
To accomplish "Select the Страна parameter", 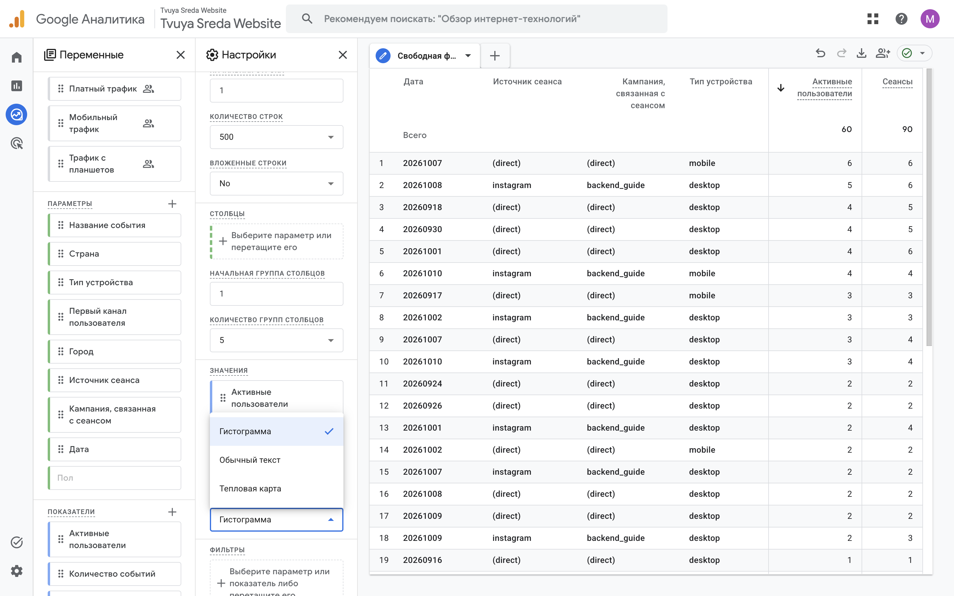I will [114, 254].
